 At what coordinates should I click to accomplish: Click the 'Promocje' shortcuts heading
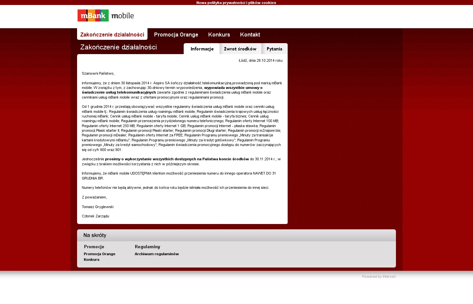click(x=94, y=247)
